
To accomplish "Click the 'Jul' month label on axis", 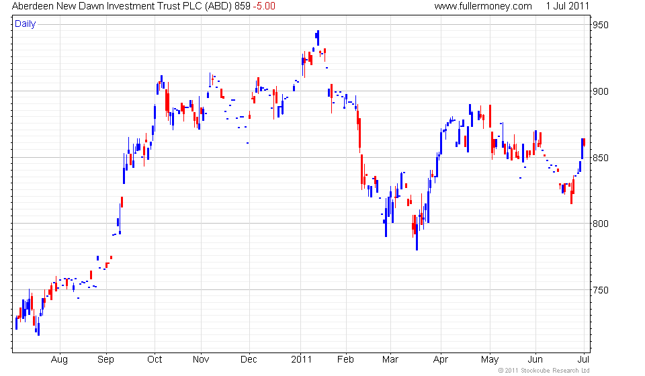I will pos(583,360).
